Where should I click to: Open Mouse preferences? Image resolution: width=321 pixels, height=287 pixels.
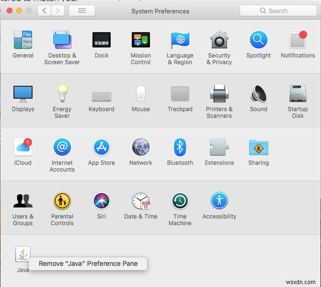(141, 93)
